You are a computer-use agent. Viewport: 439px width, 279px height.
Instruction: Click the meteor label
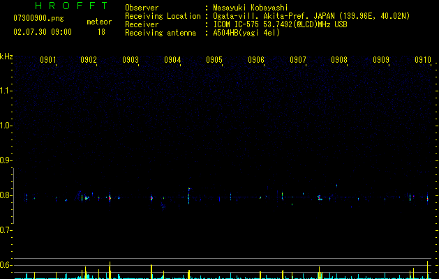tap(99, 22)
